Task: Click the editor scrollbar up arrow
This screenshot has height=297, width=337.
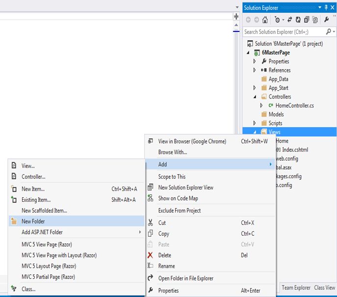Action: pos(236,25)
